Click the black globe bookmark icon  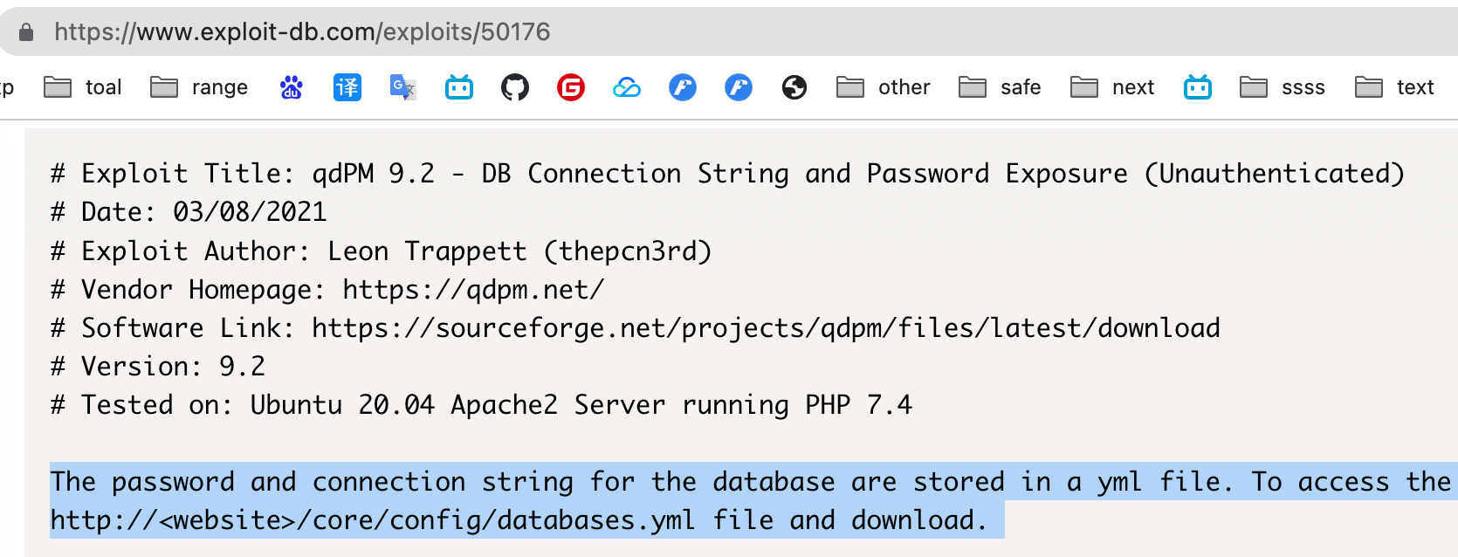tap(794, 87)
